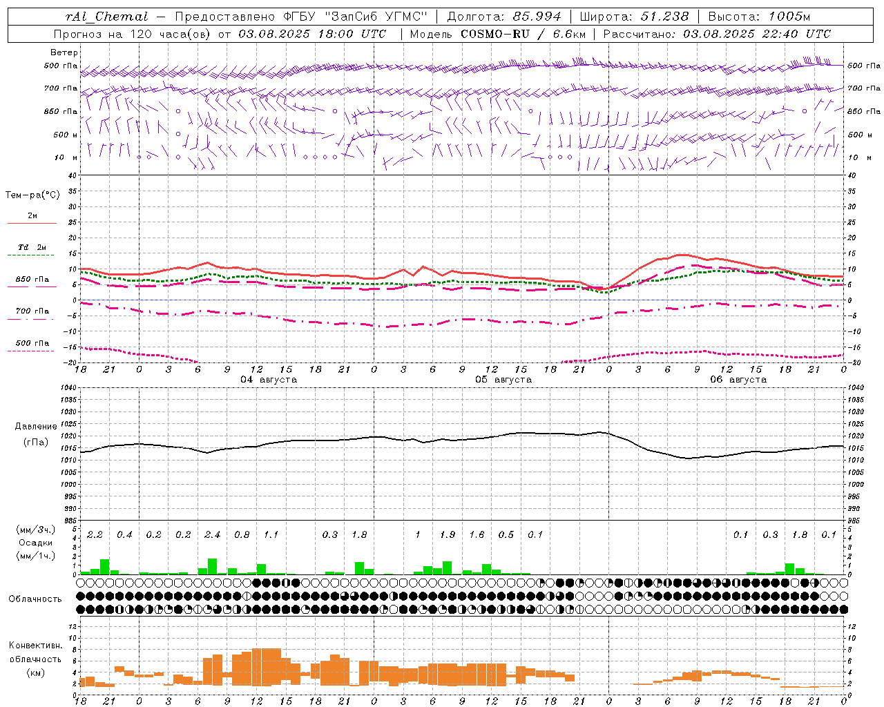Click the 'Давление' pressure panel label

coord(36,427)
